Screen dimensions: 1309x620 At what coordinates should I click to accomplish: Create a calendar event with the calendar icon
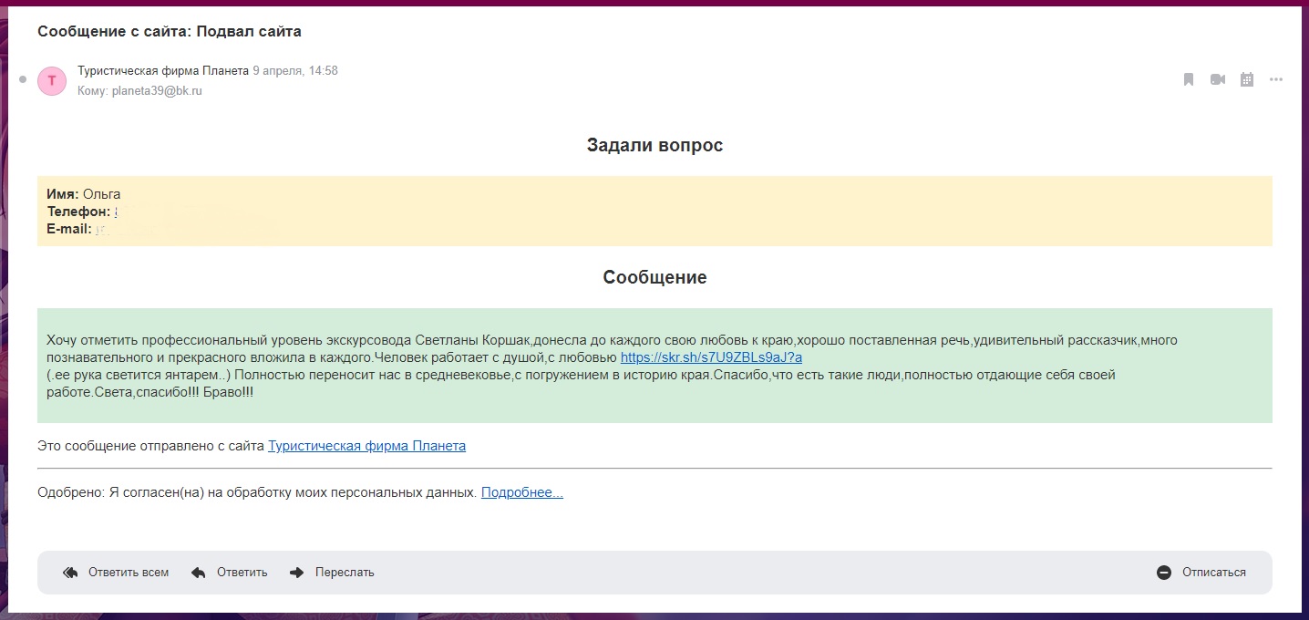click(1247, 79)
